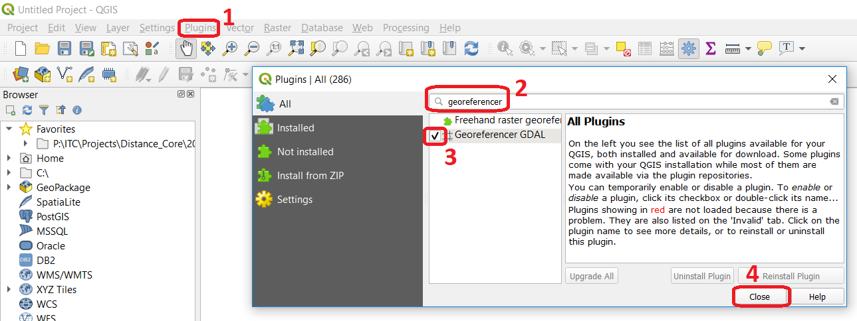Select the Measure Line ruler tool
Viewport: 857px width, 321px height.
[x=733, y=48]
